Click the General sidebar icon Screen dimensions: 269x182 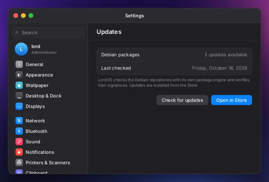19,65
